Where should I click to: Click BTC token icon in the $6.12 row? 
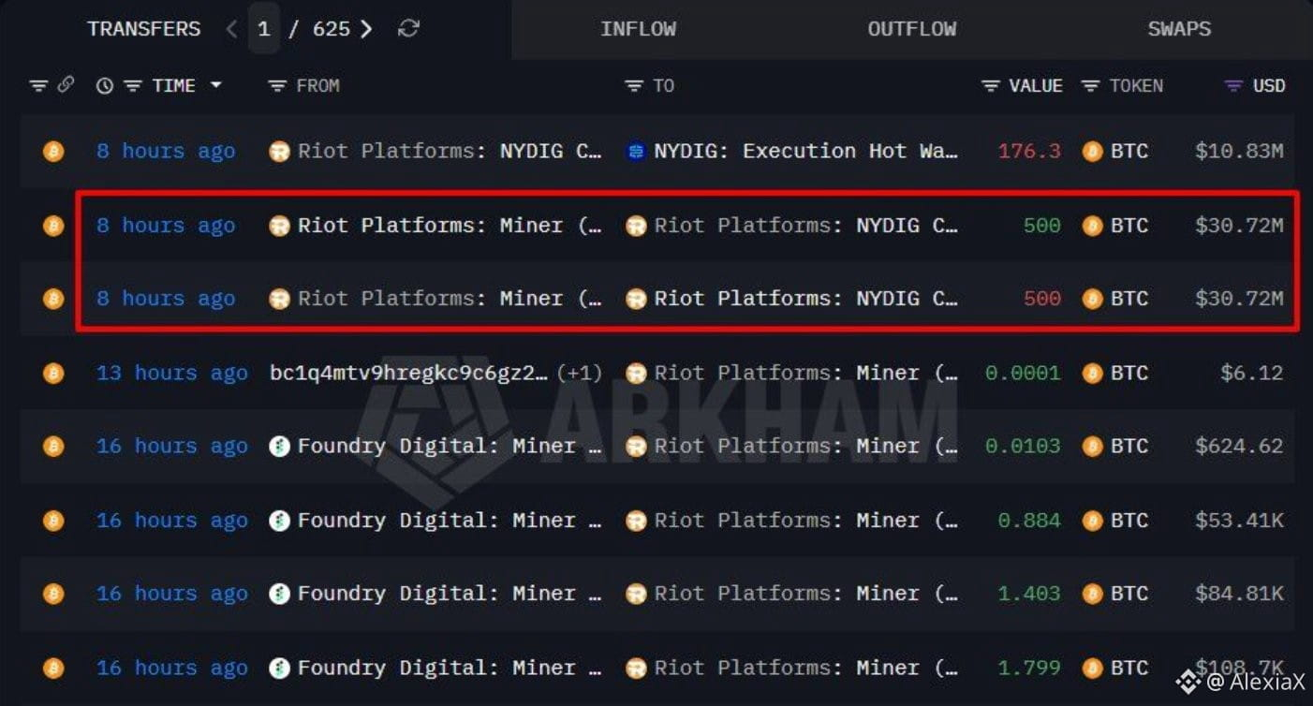pos(1092,373)
